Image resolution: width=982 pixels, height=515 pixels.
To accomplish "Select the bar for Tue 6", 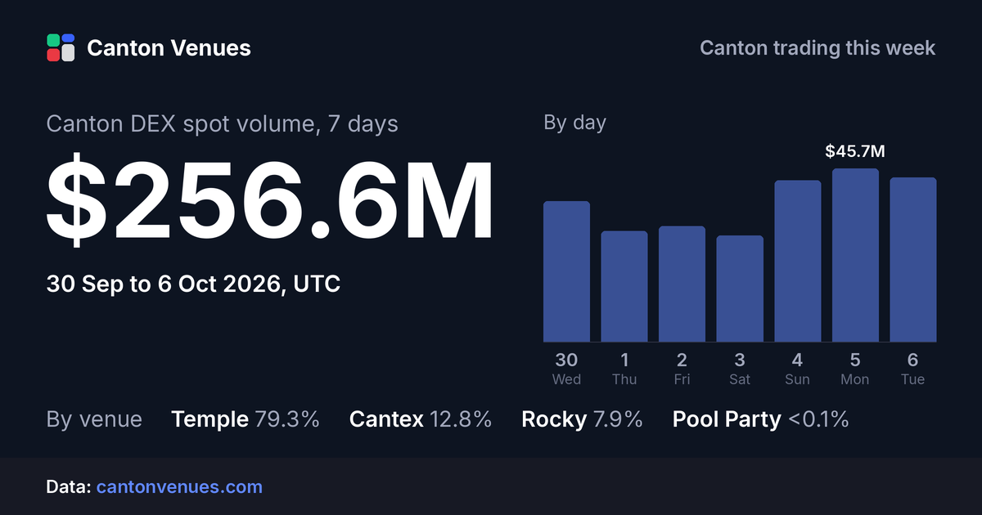I will point(912,259).
